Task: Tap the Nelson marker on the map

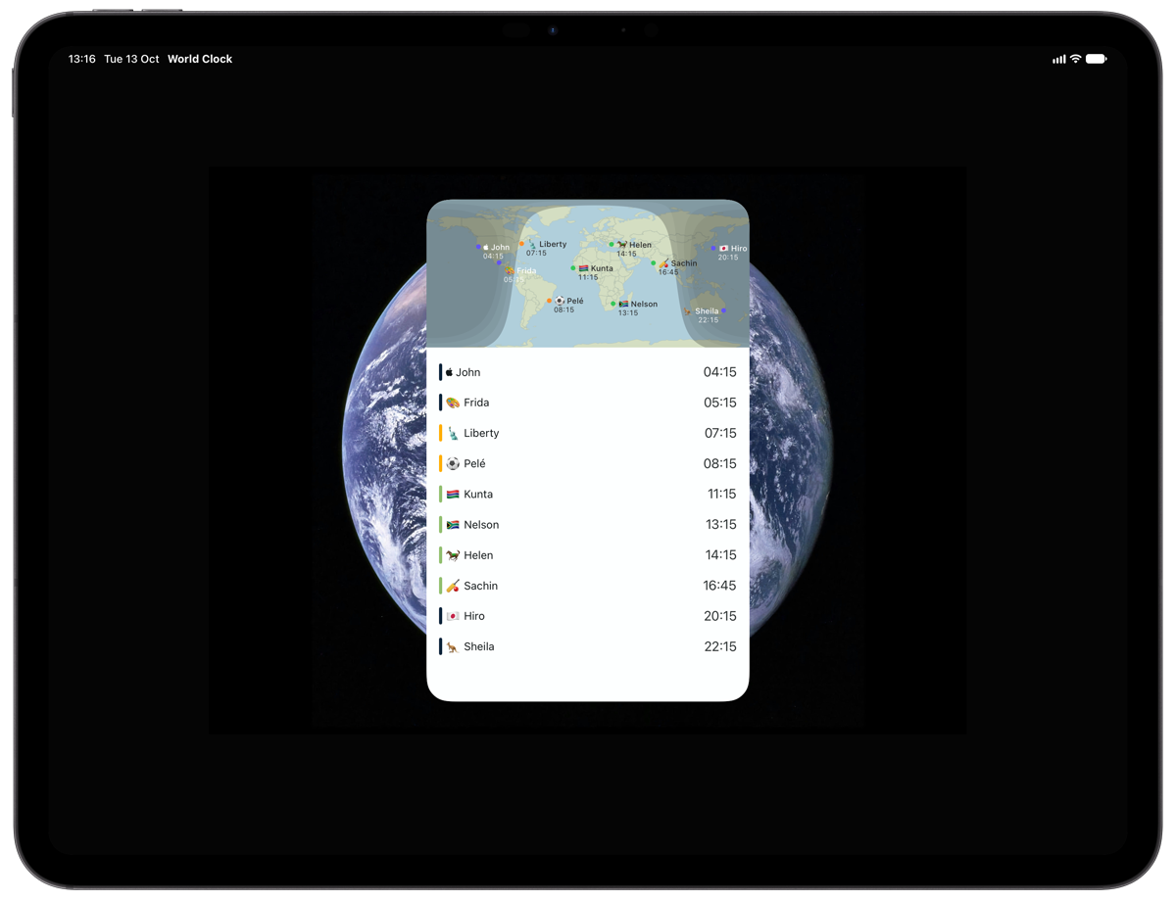Action: [613, 304]
